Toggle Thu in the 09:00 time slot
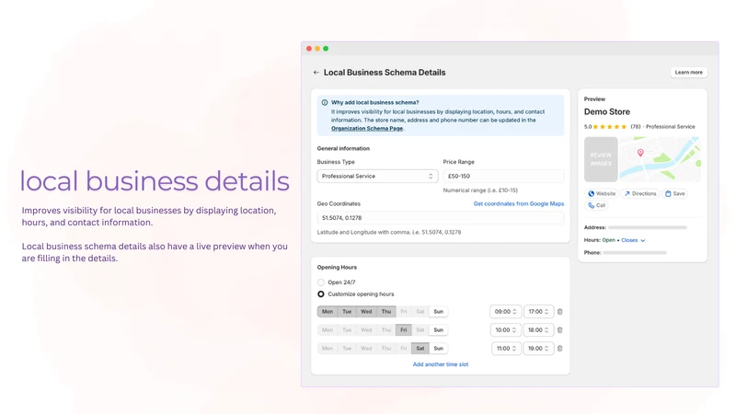The image size is (736, 414). pos(385,312)
